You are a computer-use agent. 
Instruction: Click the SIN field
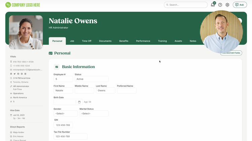pos(63,125)
